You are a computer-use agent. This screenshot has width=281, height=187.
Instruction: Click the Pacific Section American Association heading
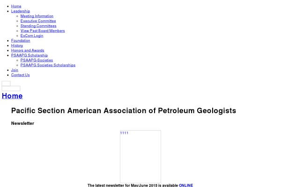point(124,111)
